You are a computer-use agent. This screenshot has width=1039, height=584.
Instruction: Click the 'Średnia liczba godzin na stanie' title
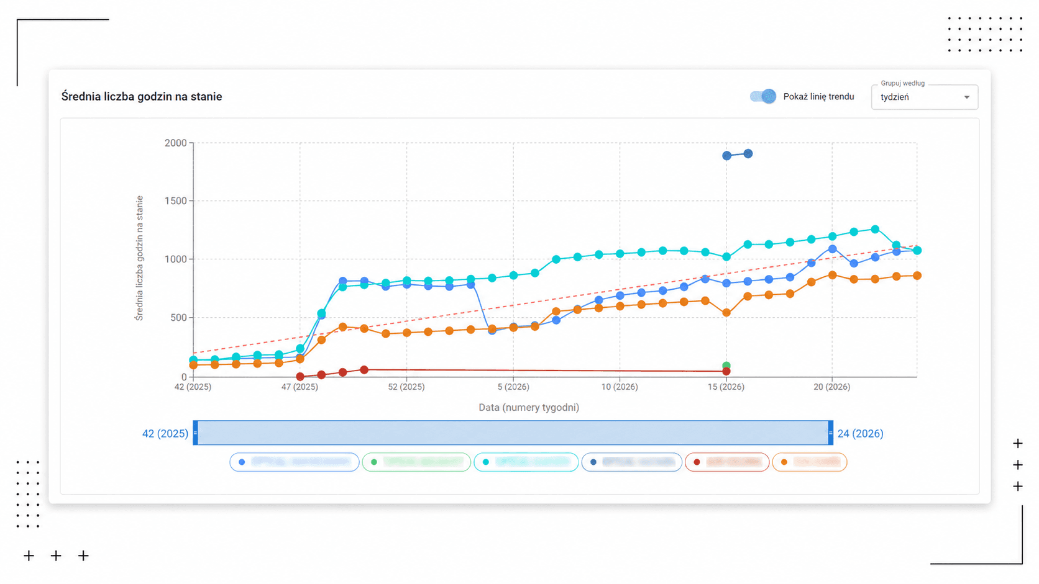[142, 96]
